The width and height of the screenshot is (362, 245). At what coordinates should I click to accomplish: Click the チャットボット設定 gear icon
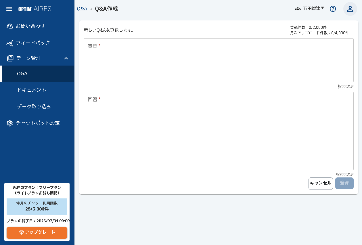click(x=10, y=123)
